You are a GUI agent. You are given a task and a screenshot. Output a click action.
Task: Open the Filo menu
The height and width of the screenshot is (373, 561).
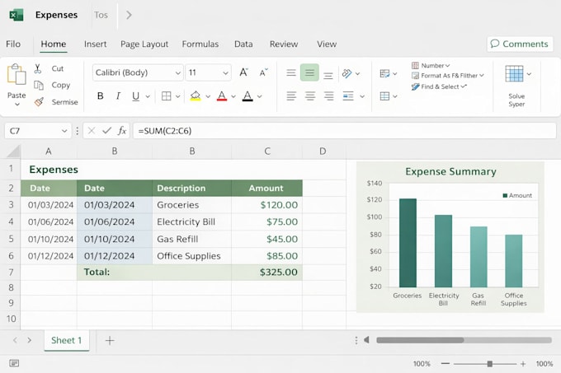tap(13, 44)
